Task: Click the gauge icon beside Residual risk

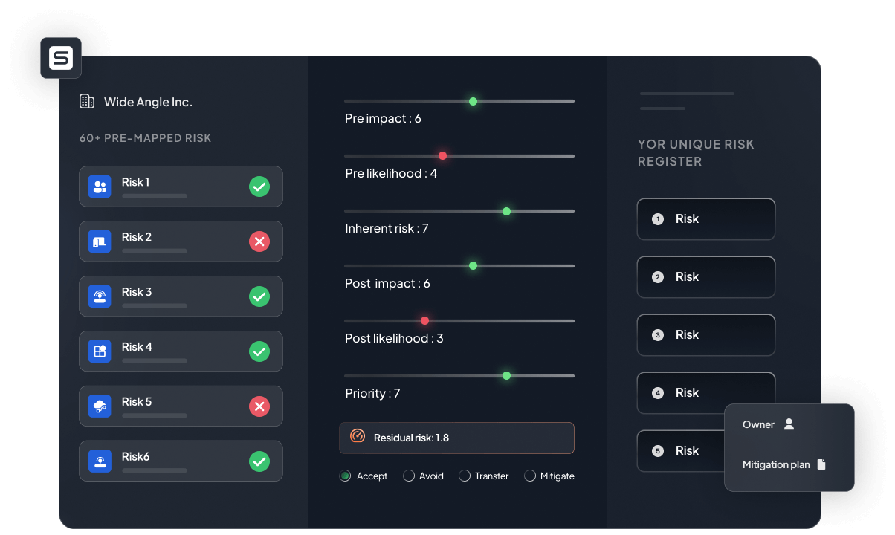Action: 358,437
